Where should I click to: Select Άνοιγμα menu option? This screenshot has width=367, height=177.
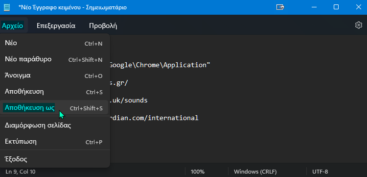pos(54,76)
